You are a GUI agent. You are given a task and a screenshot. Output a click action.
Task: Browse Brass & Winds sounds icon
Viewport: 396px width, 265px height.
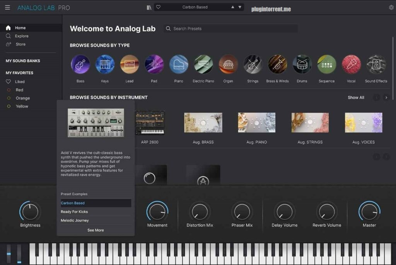277,65
